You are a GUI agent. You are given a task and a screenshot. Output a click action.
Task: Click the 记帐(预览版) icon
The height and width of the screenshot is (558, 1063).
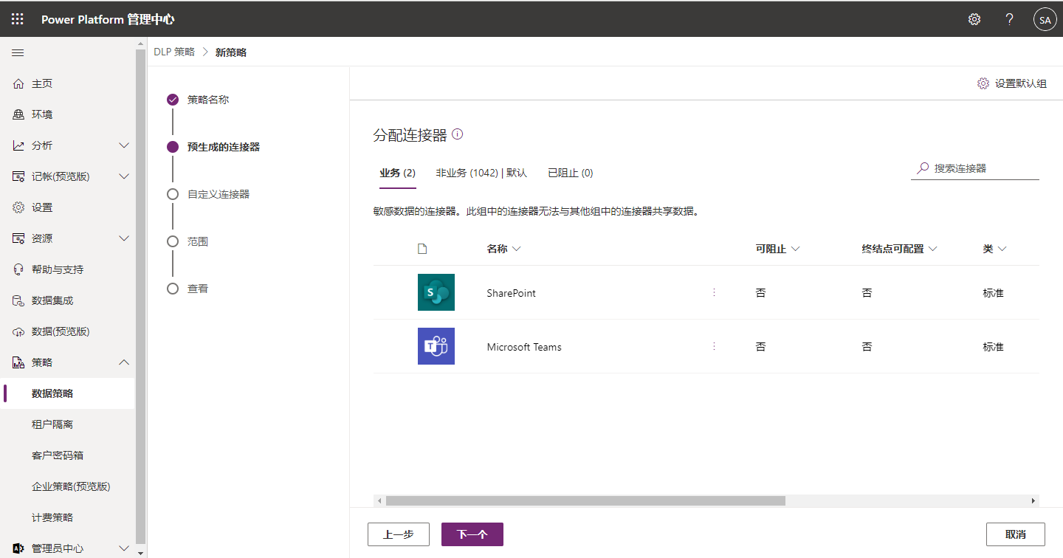pyautogui.click(x=19, y=176)
